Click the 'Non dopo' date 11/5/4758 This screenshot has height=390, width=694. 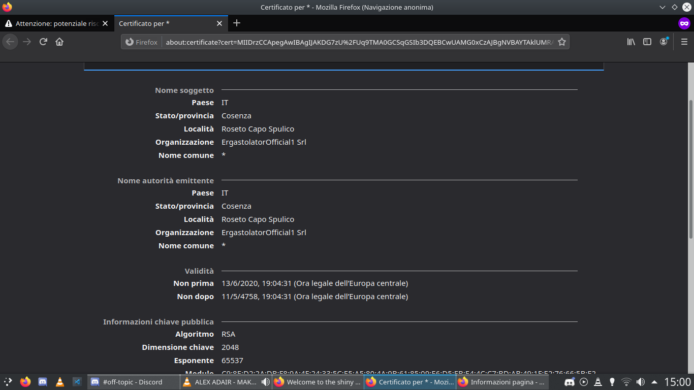pos(314,297)
